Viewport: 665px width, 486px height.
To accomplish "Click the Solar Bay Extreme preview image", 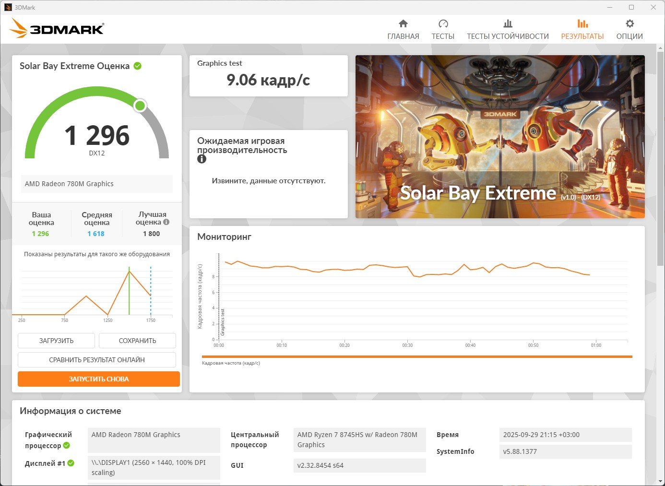I will [x=500, y=137].
